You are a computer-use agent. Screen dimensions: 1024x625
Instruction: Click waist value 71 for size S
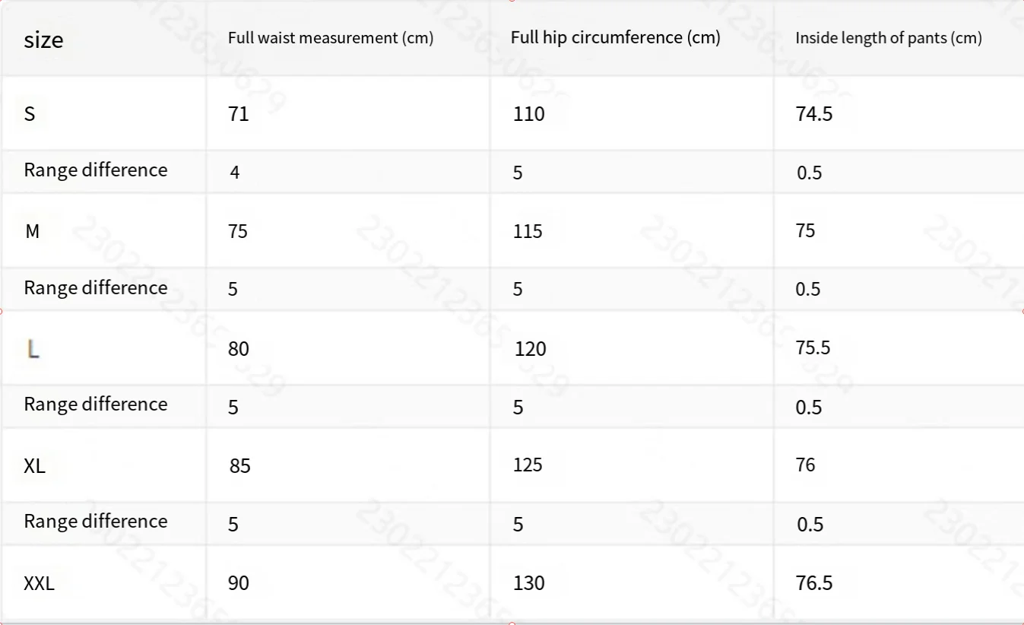(x=239, y=114)
